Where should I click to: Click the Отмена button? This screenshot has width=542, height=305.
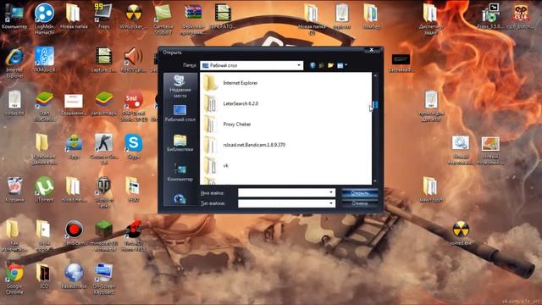tap(359, 203)
